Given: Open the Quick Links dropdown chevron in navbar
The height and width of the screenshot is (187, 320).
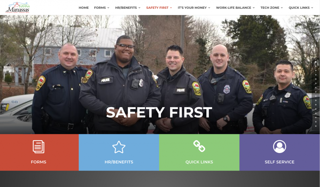Looking at the screenshot, I should tap(312, 8).
